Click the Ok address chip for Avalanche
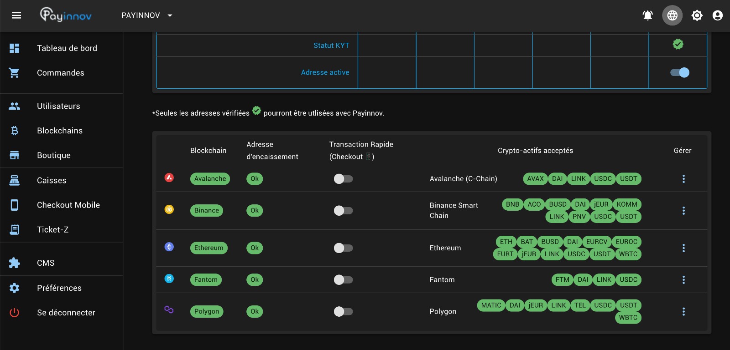Viewport: 730px width, 350px height. point(255,179)
